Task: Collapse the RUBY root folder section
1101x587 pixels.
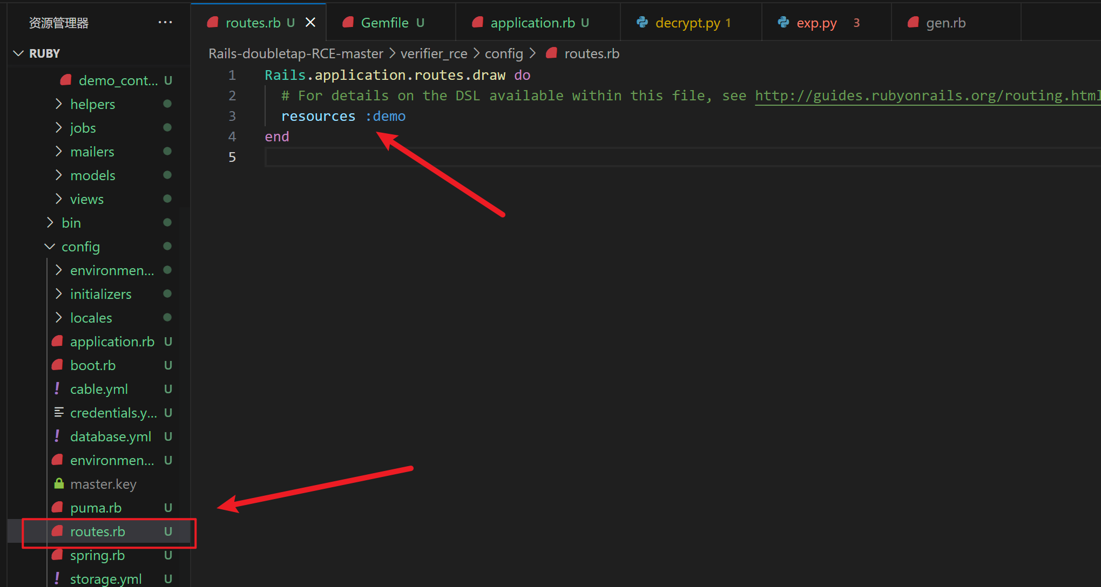Action: pos(19,53)
